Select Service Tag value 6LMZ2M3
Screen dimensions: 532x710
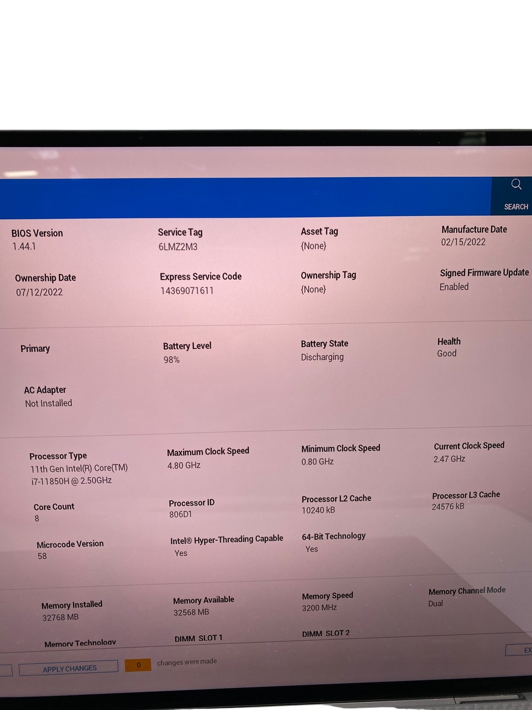178,247
